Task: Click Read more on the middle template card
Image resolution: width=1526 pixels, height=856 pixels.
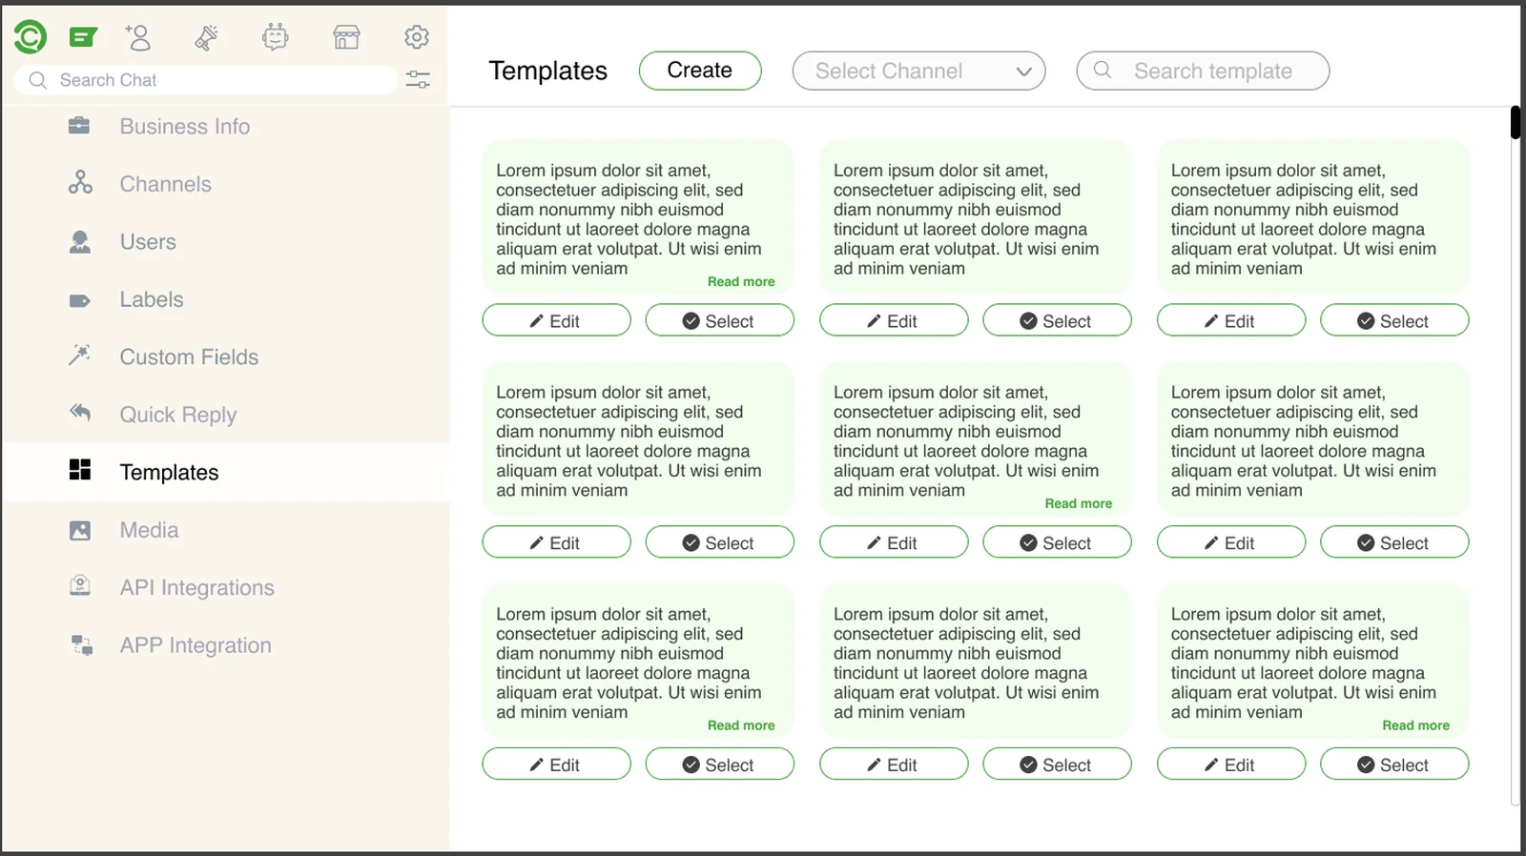Action: [1079, 503]
